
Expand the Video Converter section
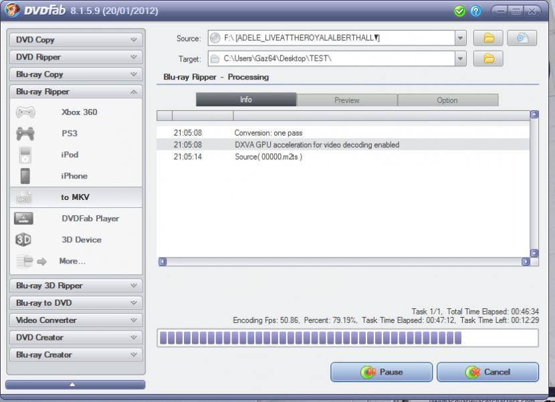pos(76,320)
